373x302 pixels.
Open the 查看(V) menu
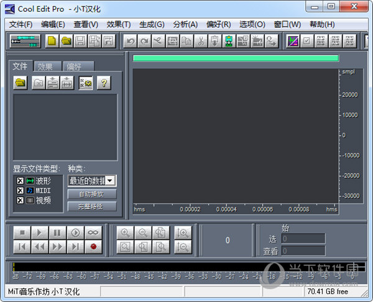click(86, 24)
